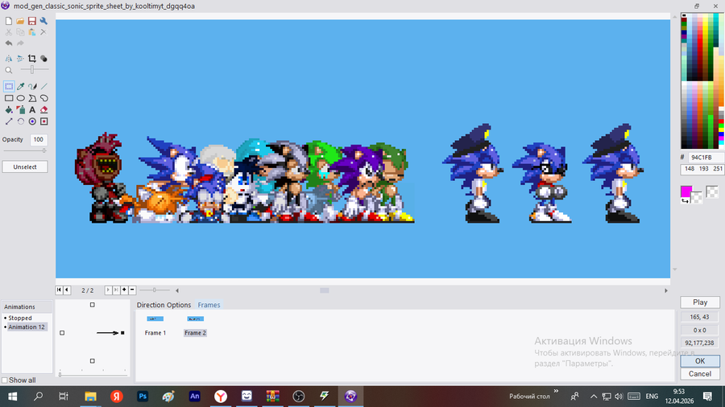Viewport: 725px width, 407px height.
Task: Select the Rotate tool
Action: click(21, 121)
